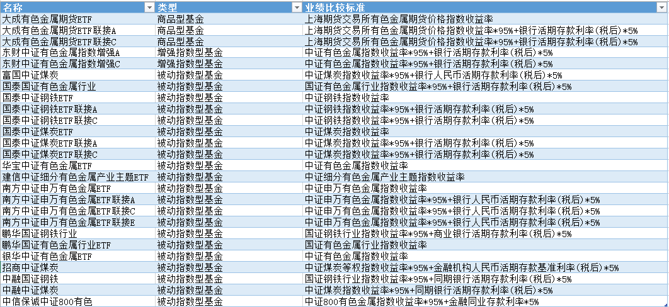The height and width of the screenshot is (307, 669).
Task: Select the cell 建信中证细分有色金属产业主题ETF
Action: click(77, 177)
